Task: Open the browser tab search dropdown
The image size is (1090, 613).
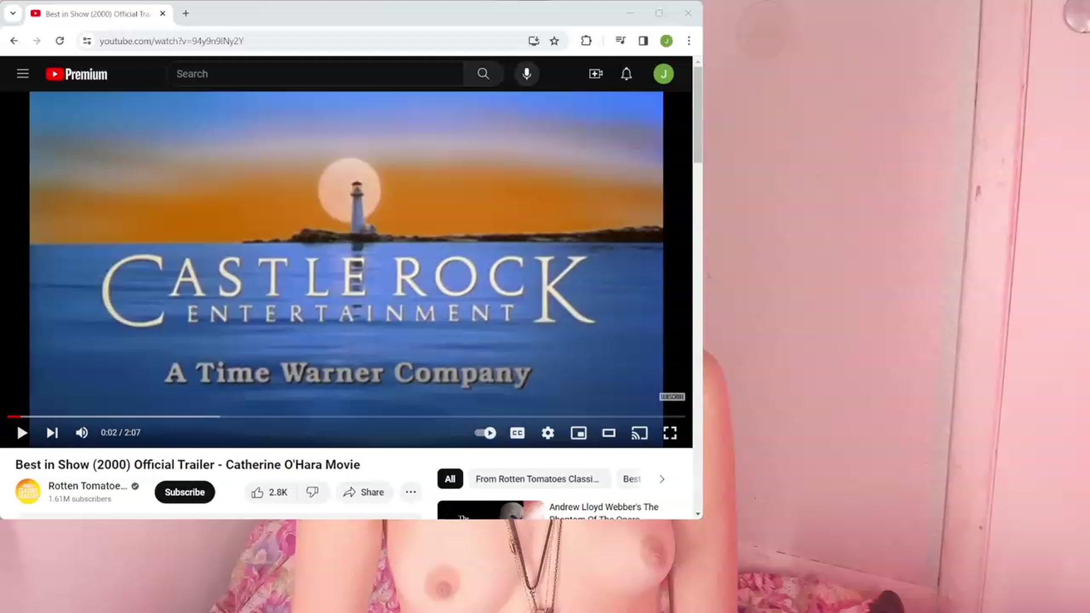Action: tap(12, 13)
